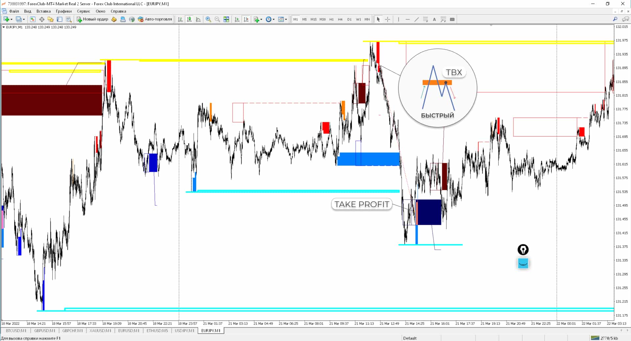
Task: Select the trendline drawing tool
Action: point(416,19)
